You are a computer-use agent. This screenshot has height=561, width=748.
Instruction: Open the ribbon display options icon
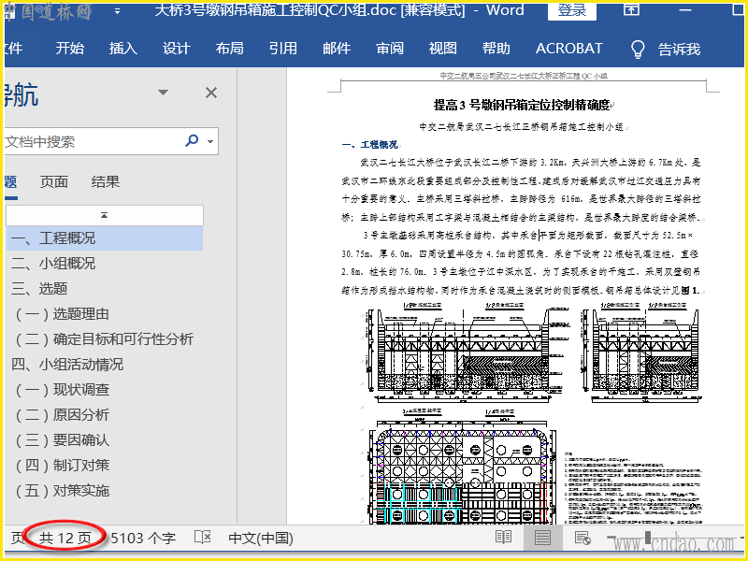(632, 9)
